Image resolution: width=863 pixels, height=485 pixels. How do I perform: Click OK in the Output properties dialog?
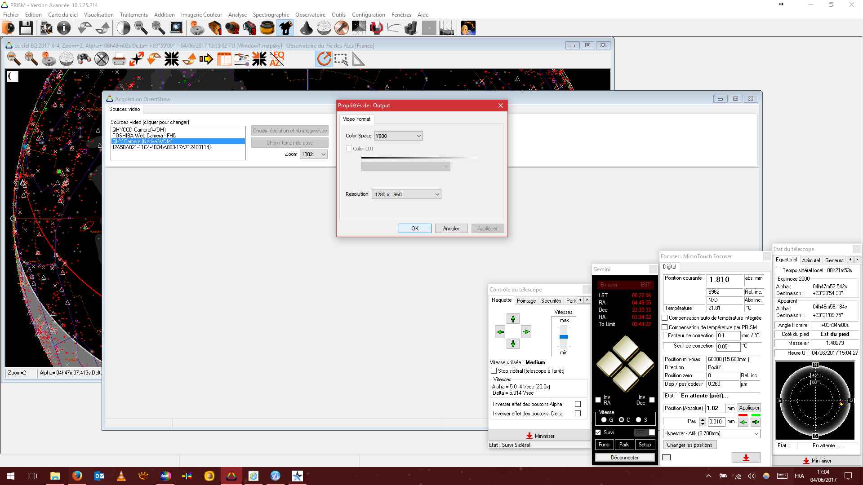pyautogui.click(x=414, y=229)
